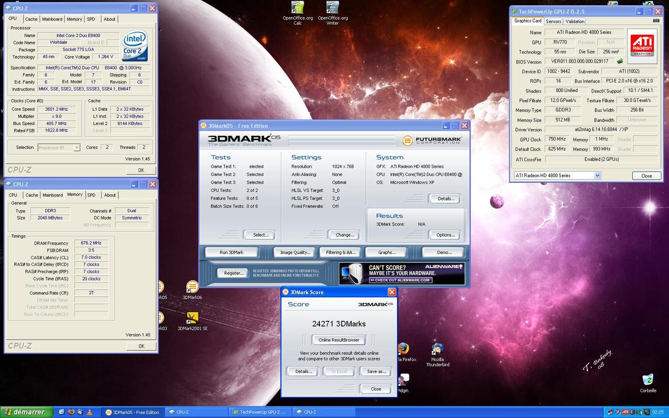Viewport: 669px width, 418px height.
Task: Click the Graphs... button
Action: tap(387, 252)
